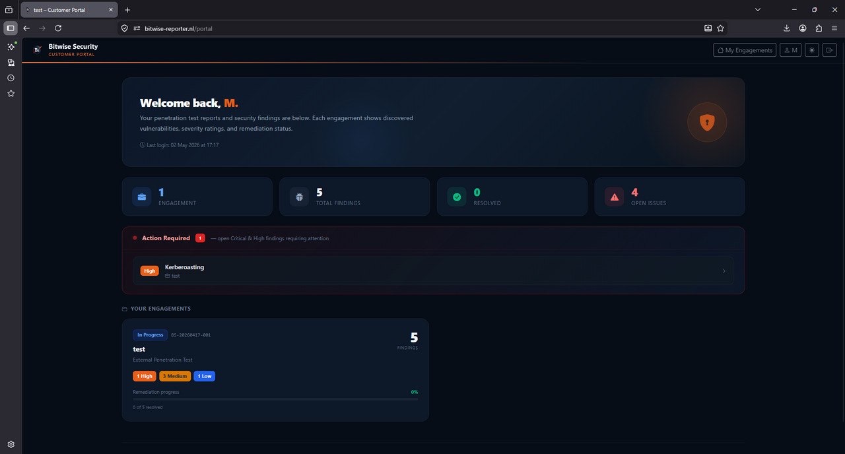Image resolution: width=845 pixels, height=454 pixels.
Task: Click the red warning triangle Open Issues icon
Action: click(x=615, y=197)
